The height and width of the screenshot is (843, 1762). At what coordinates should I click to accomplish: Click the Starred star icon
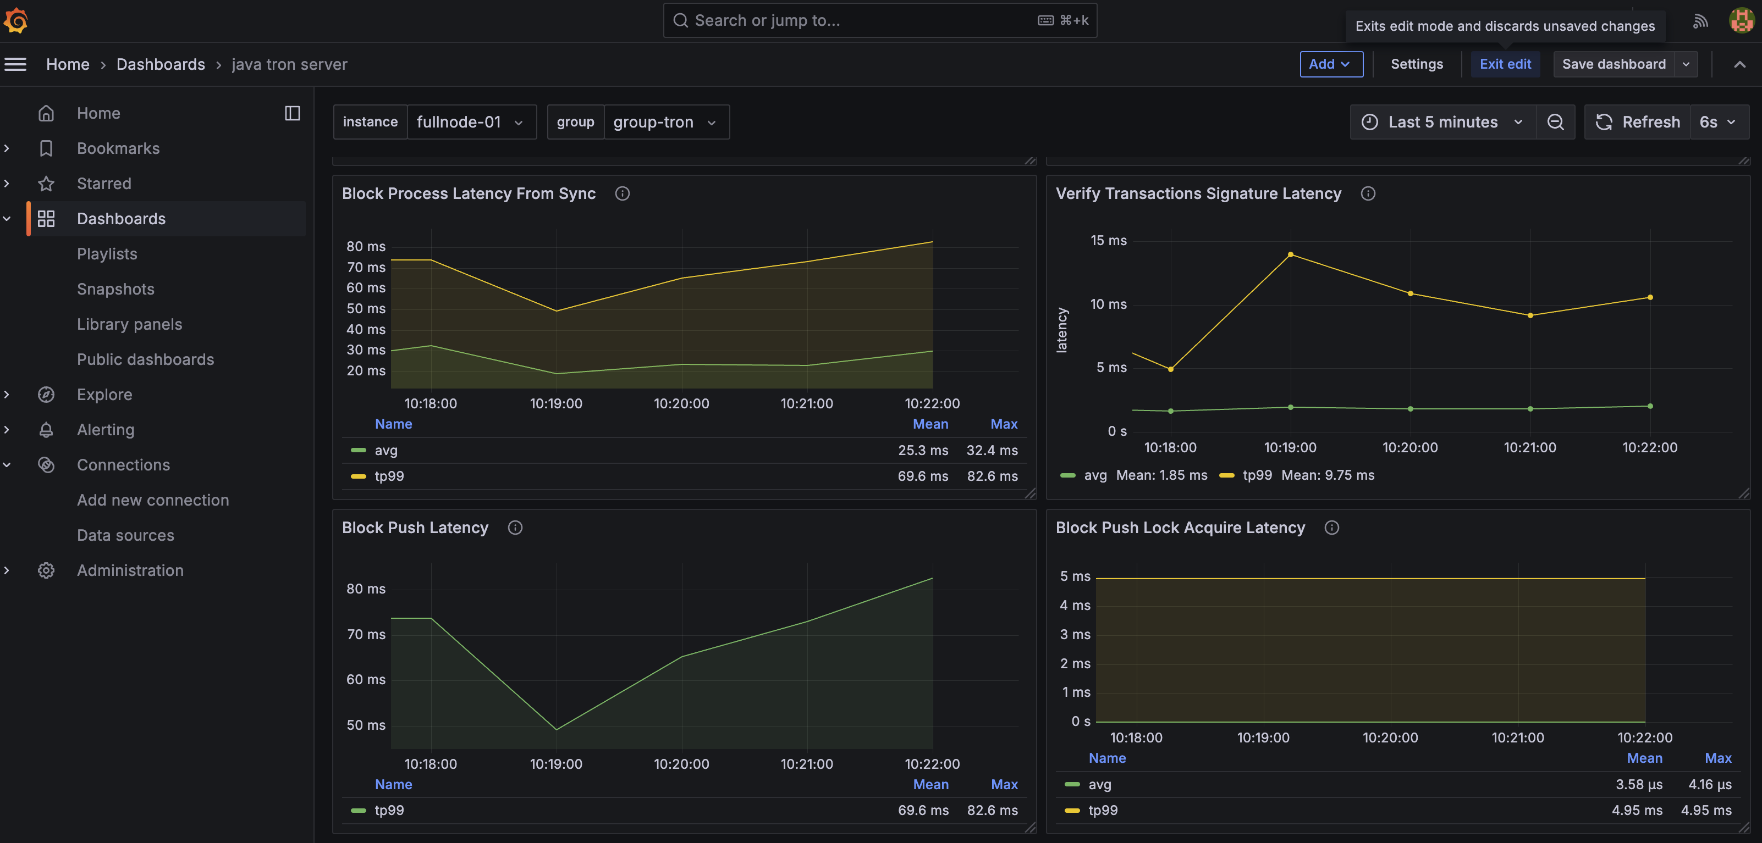pyautogui.click(x=46, y=183)
